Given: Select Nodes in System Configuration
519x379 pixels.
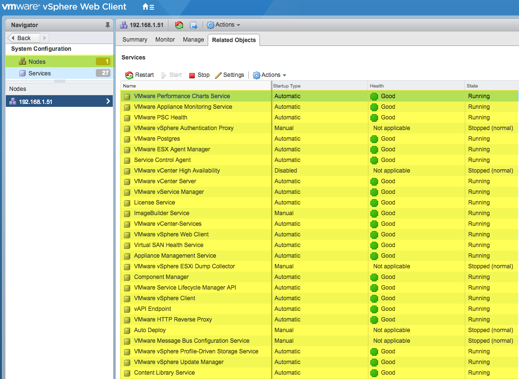Looking at the screenshot, I should pyautogui.click(x=37, y=62).
